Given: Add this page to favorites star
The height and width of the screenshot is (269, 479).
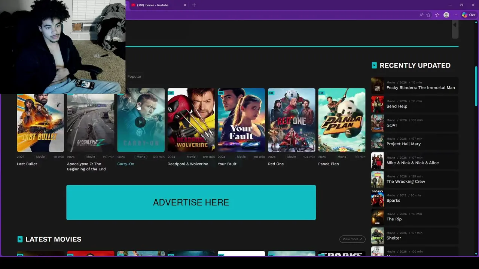Looking at the screenshot, I should tap(428, 15).
